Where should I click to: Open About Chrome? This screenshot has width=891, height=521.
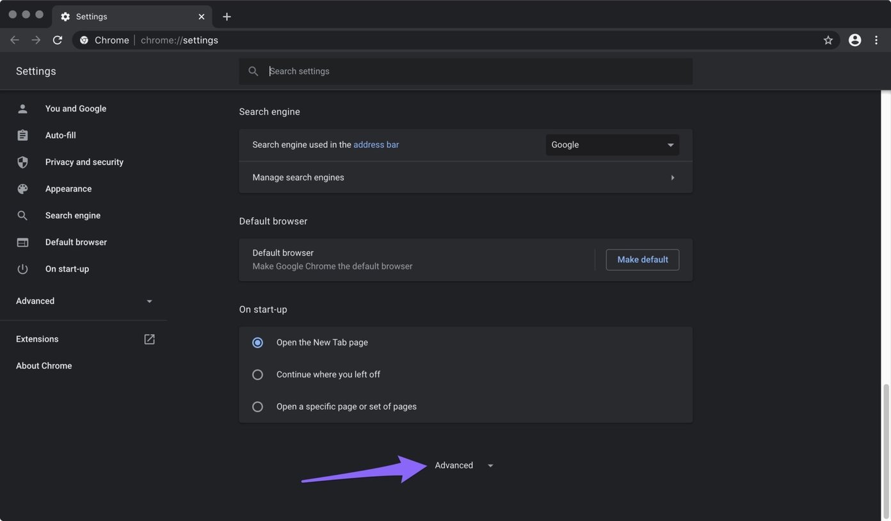coord(44,366)
